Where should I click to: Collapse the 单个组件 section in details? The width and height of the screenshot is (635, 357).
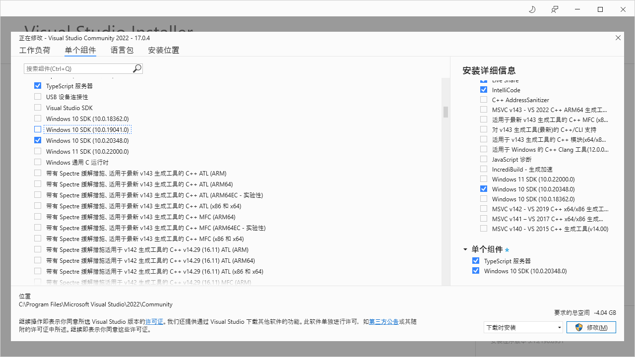[x=465, y=249]
